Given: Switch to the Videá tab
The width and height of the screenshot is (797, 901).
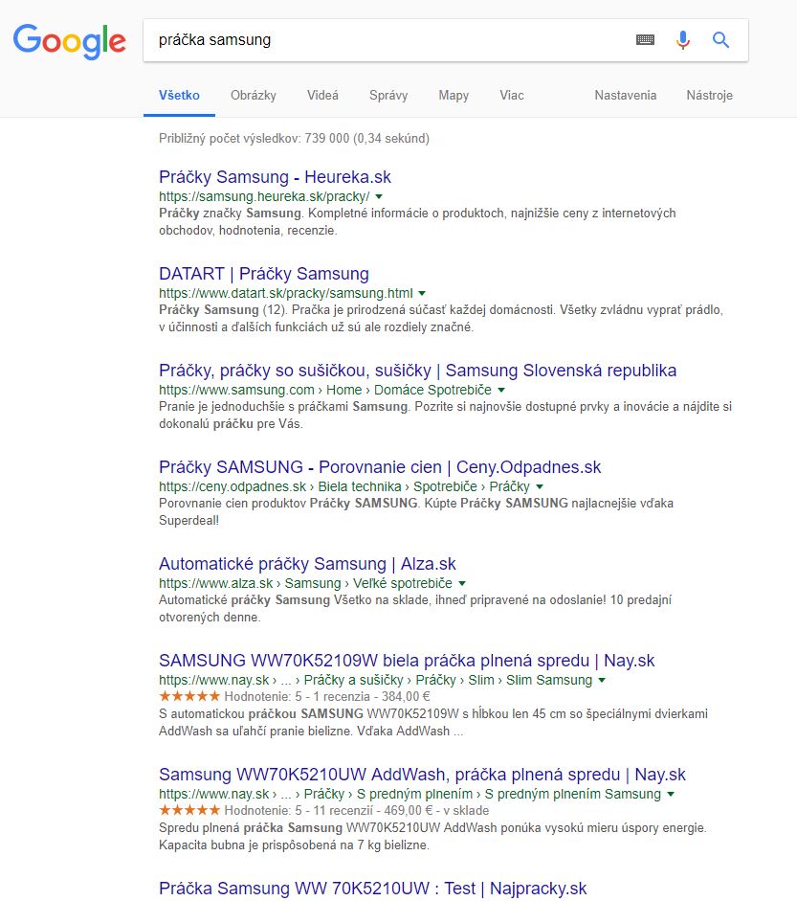Looking at the screenshot, I should point(322,96).
